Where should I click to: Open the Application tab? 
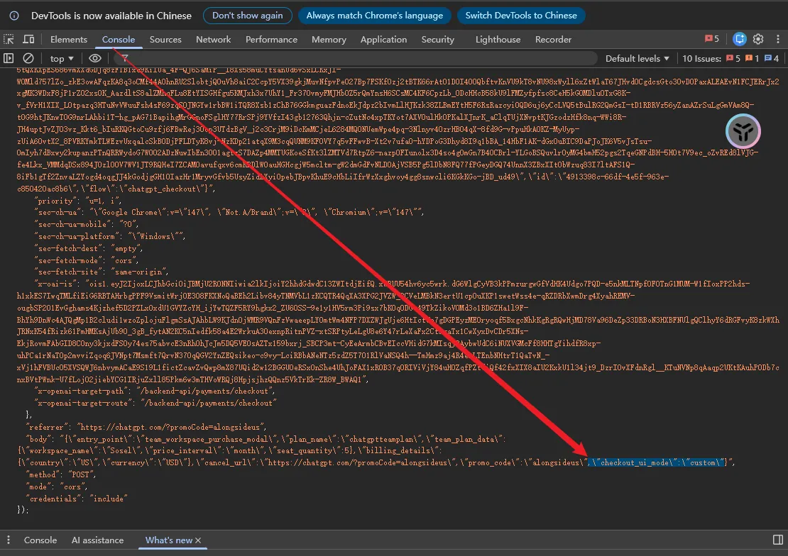383,39
